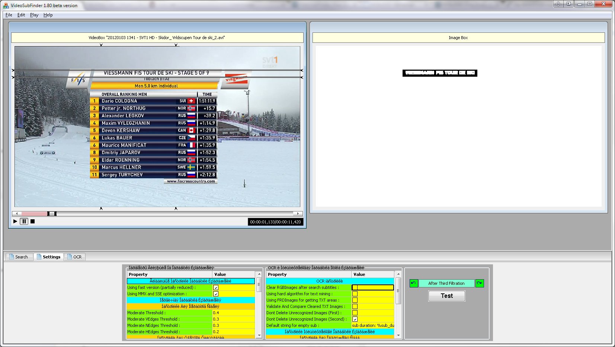The width and height of the screenshot is (615, 347).
Task: Click the green right arrow beside After Third Filtration
Action: [480, 283]
